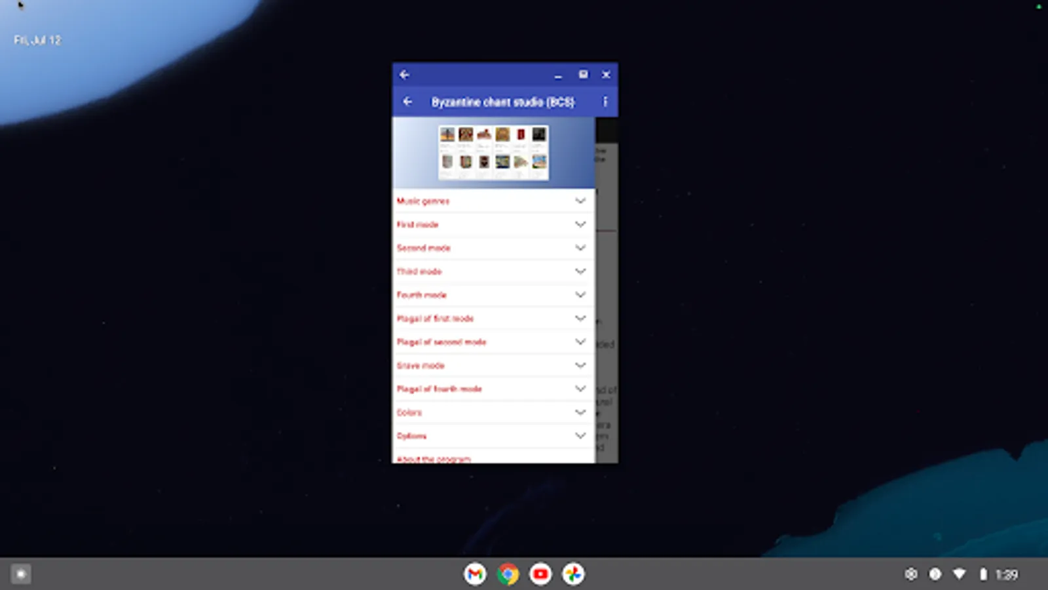Expand the Plagal of second mode section

pos(491,342)
